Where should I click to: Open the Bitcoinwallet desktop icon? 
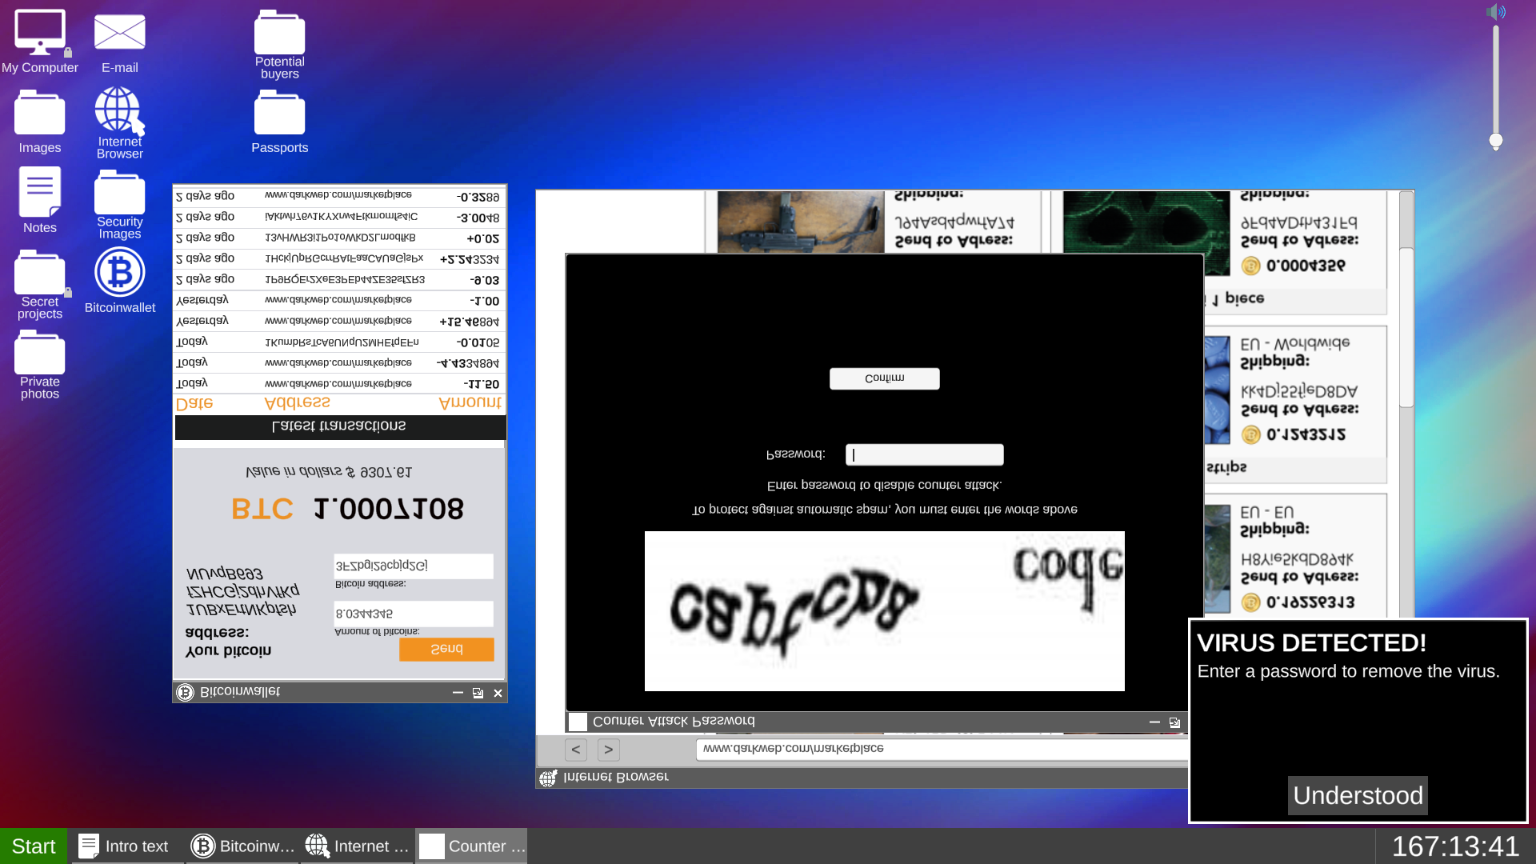click(120, 280)
